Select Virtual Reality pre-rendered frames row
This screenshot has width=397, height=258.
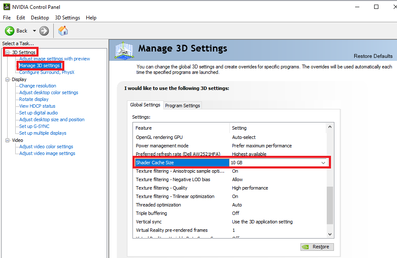point(229,230)
